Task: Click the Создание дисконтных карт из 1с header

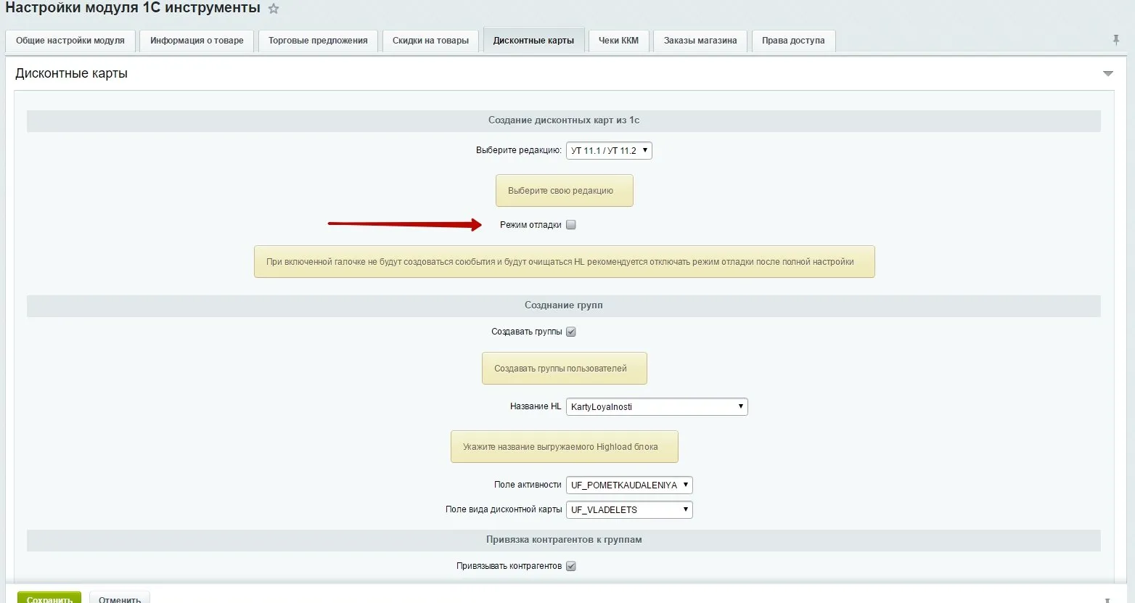Action: [563, 120]
